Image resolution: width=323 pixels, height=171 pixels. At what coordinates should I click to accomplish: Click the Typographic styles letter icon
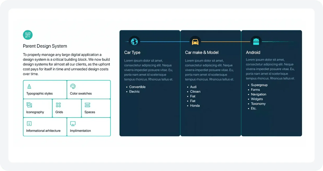tap(29, 86)
